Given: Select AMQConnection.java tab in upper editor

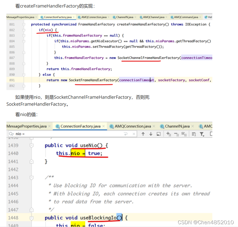Looking at the screenshot, I should tap(94, 17).
